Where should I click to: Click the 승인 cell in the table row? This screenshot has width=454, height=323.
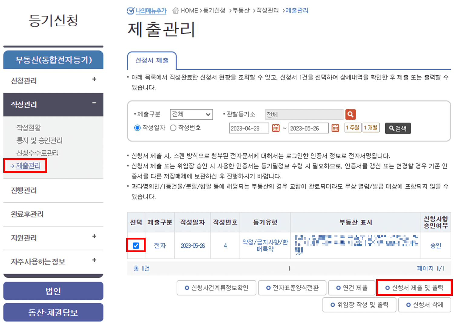coord(436,246)
